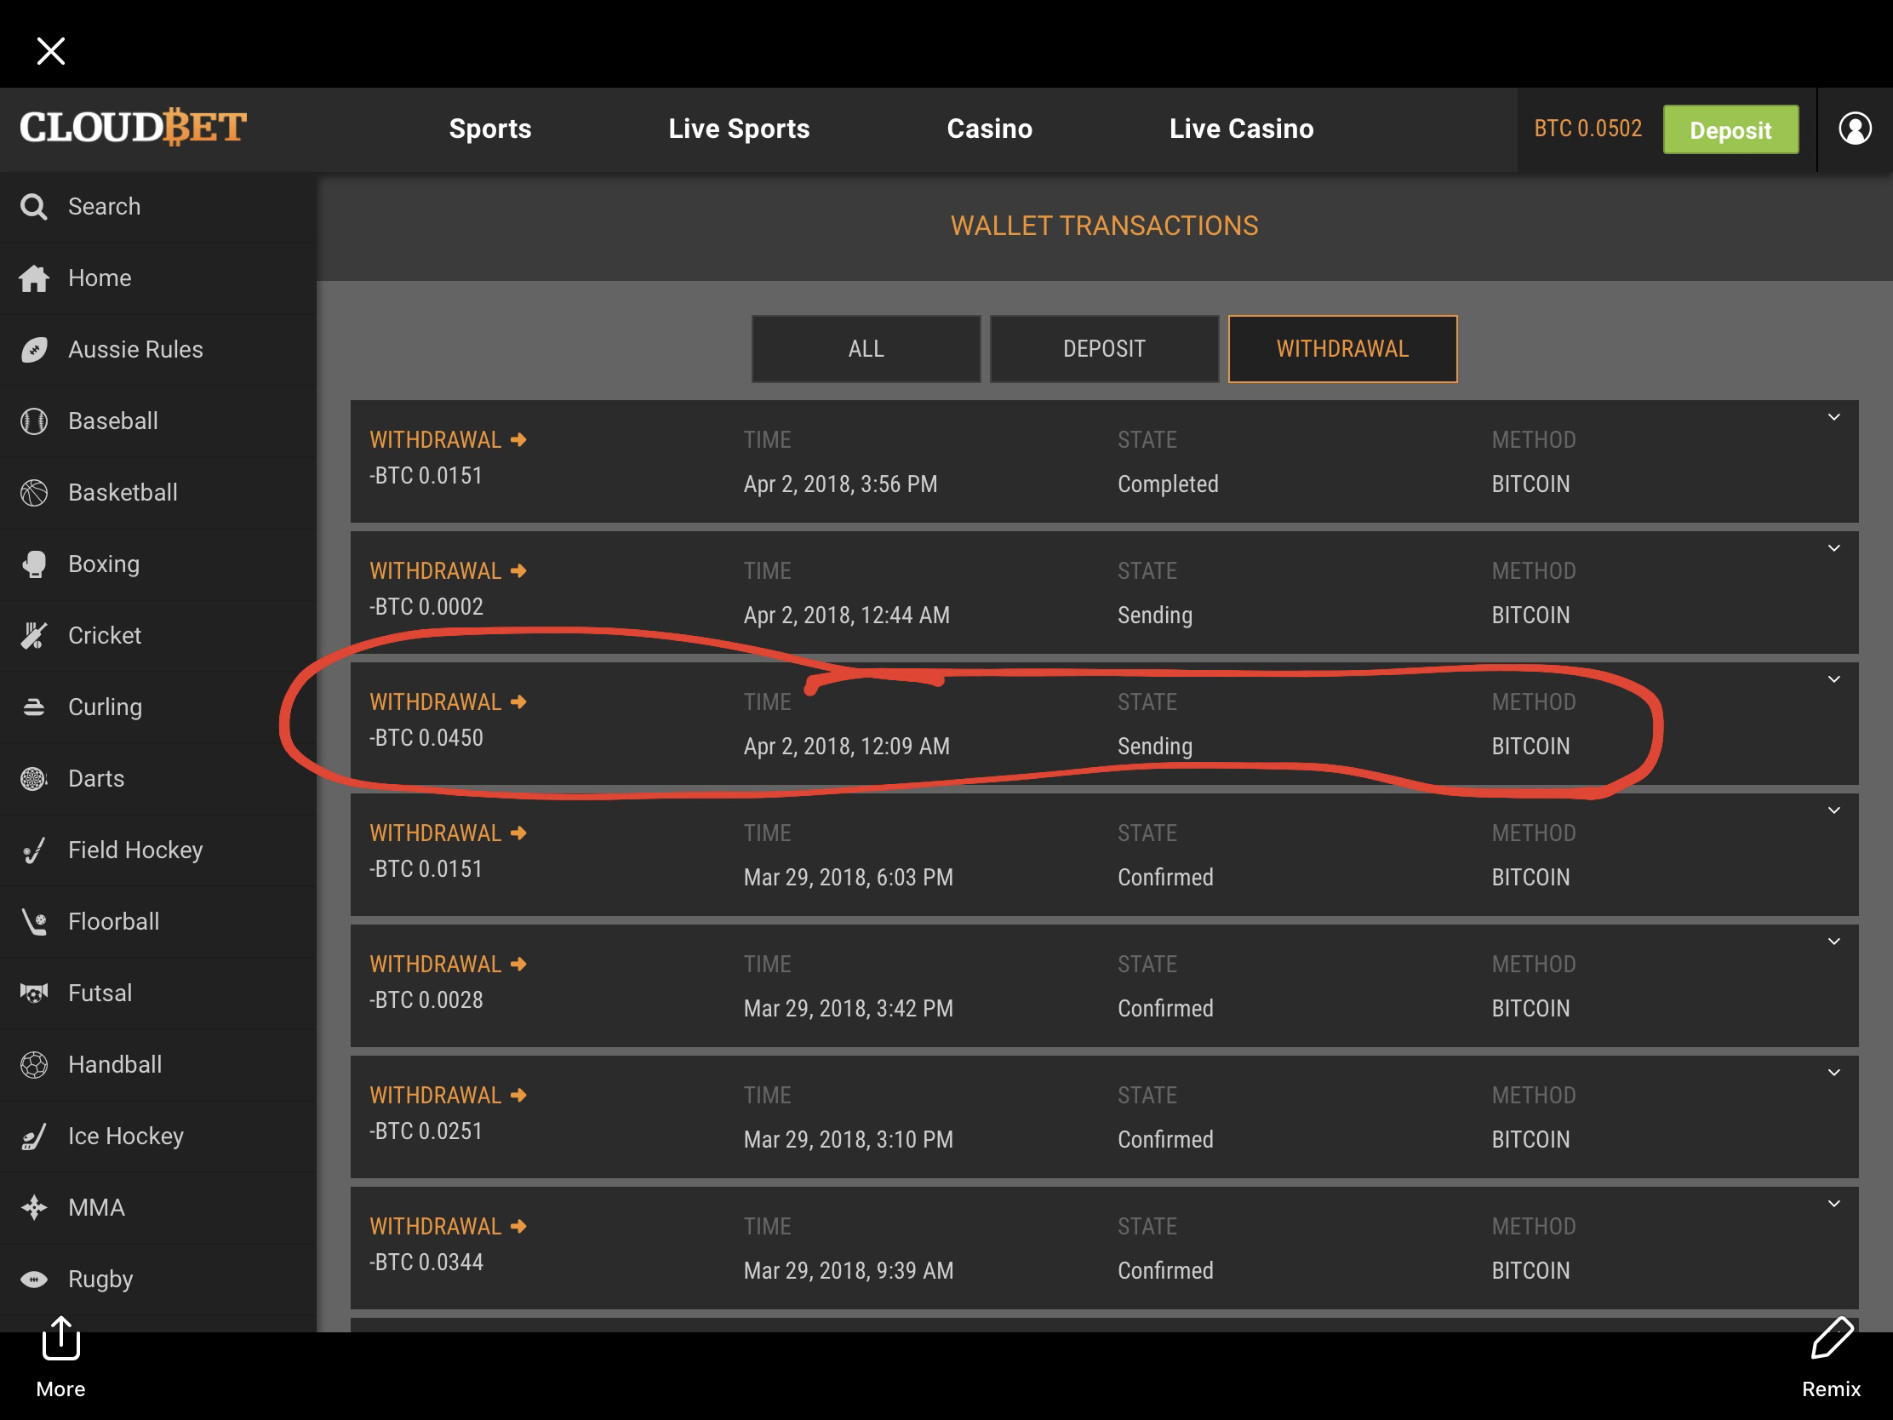Click the Apr 2, 2018, 12:44 AM time
This screenshot has width=1893, height=1420.
[846, 616]
